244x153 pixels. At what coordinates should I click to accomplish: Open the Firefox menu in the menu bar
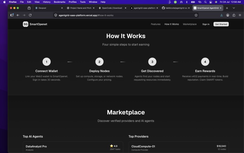click(x=13, y=2)
